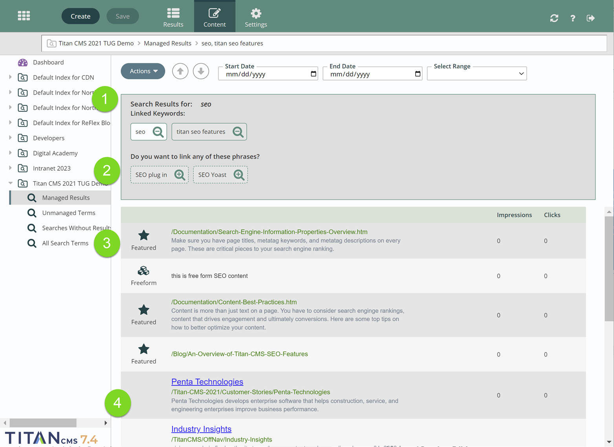This screenshot has width=614, height=447.
Task: Unlink the 'seo' keyword magnifier icon
Action: point(158,132)
